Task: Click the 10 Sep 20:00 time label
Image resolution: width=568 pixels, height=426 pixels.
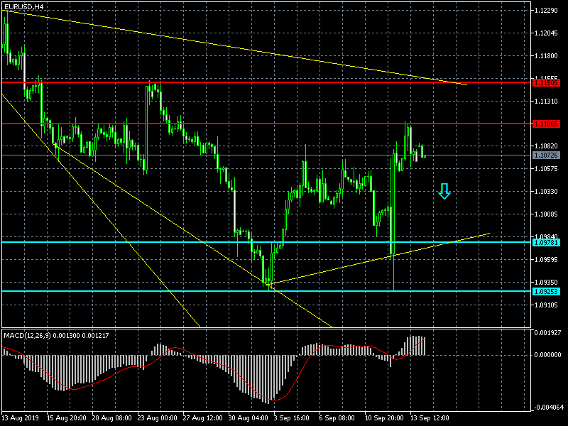Action: (x=384, y=418)
